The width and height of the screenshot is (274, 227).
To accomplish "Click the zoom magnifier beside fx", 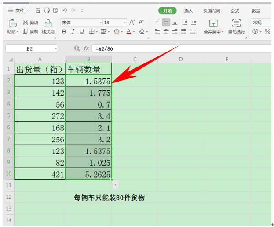I will pyautogui.click(x=77, y=48).
